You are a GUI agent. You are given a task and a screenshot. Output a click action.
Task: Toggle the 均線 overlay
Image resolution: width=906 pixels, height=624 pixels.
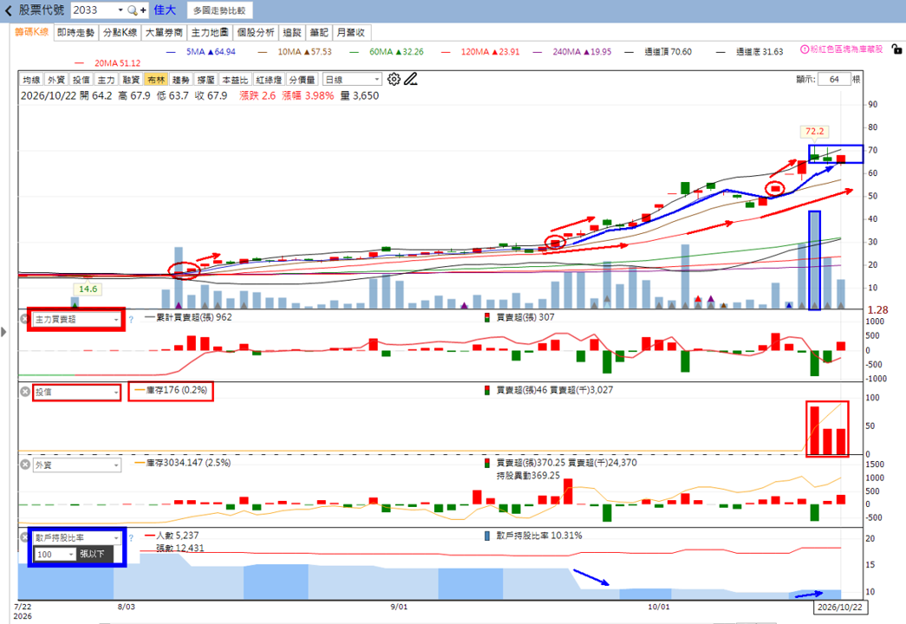point(31,80)
